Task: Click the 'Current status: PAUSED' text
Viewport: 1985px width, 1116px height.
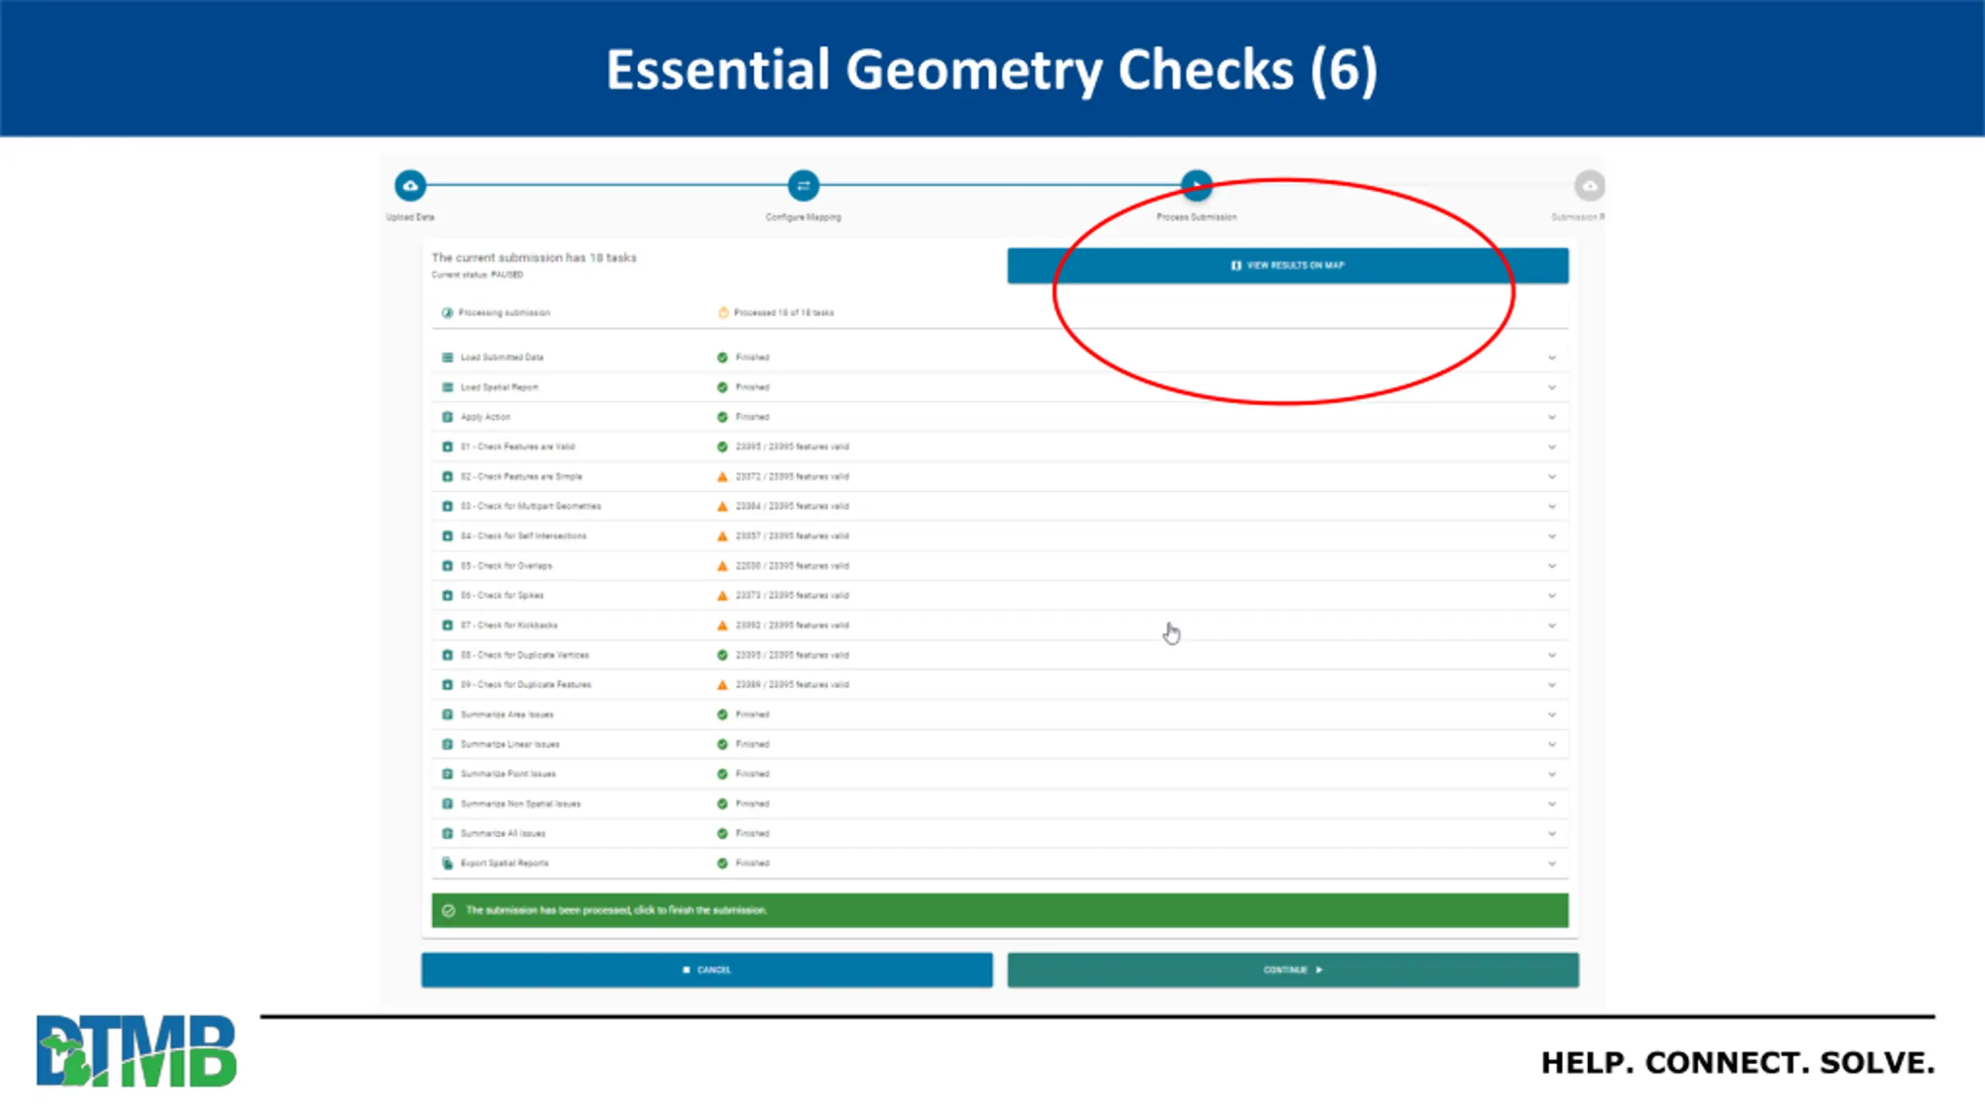Action: click(x=477, y=274)
